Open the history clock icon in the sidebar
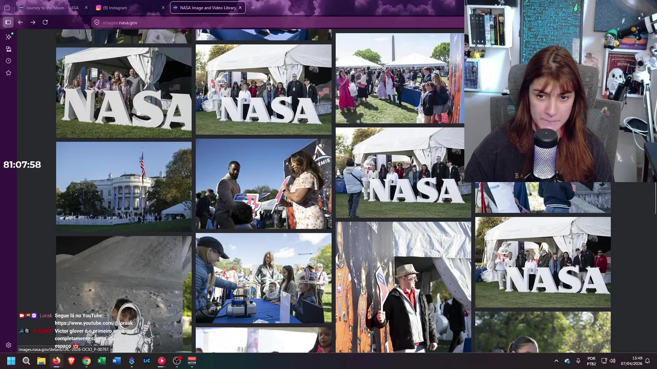 pos(8,61)
